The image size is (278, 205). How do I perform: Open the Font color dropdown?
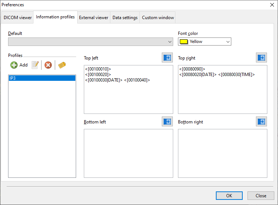[228, 42]
